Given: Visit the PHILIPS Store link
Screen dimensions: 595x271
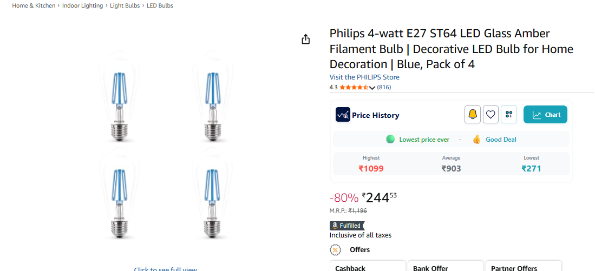Looking at the screenshot, I should pyautogui.click(x=364, y=77).
